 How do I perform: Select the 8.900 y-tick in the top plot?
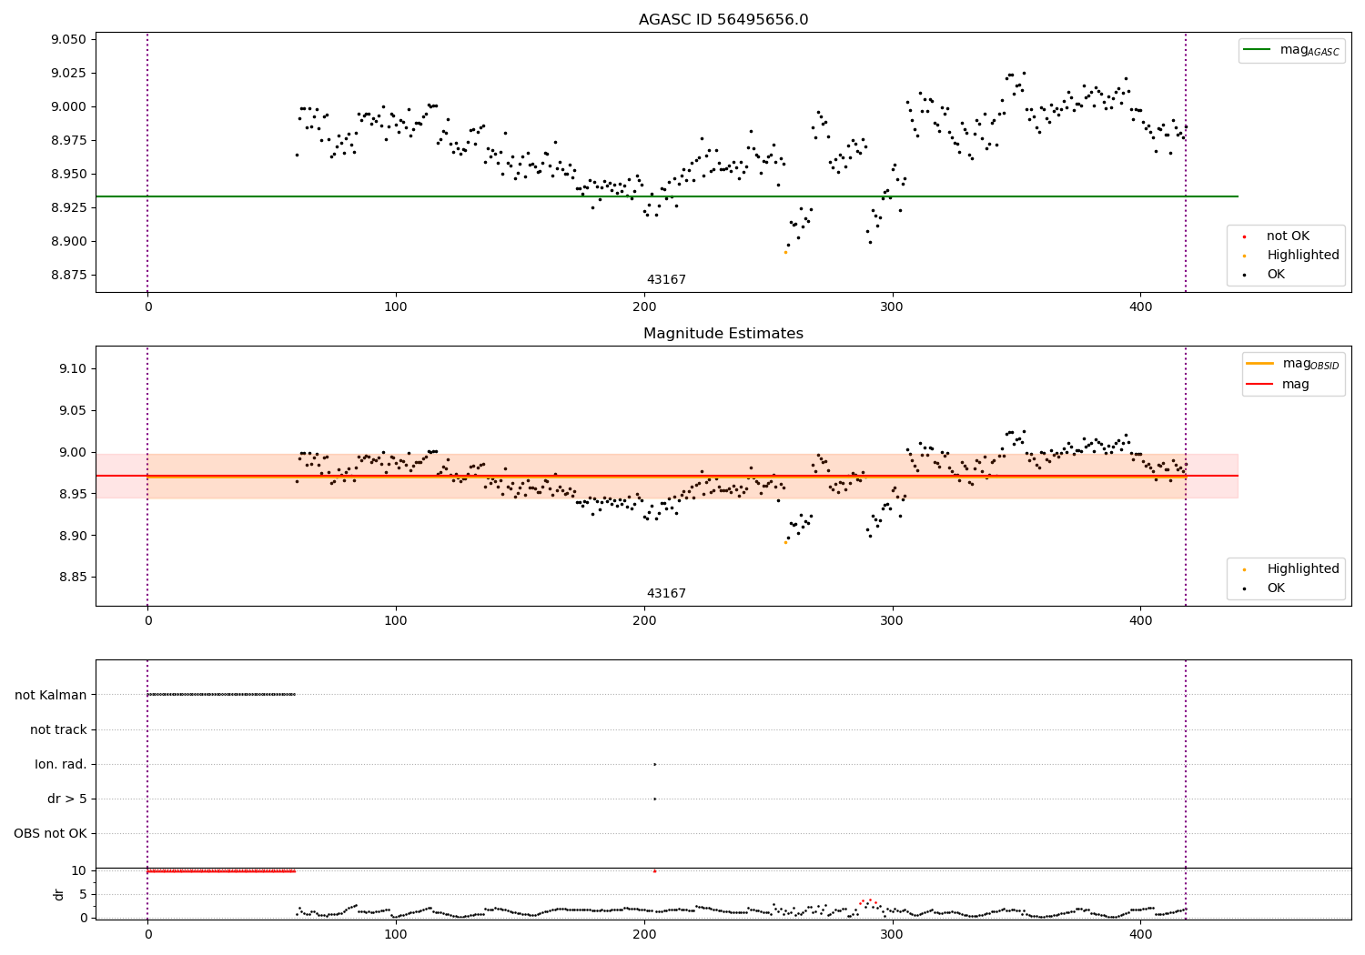[x=68, y=241]
